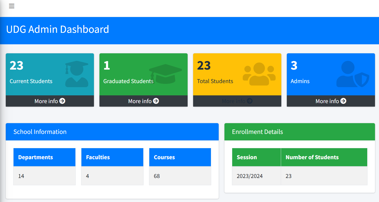Click the Session column header
This screenshot has height=202, width=379.
coord(246,157)
